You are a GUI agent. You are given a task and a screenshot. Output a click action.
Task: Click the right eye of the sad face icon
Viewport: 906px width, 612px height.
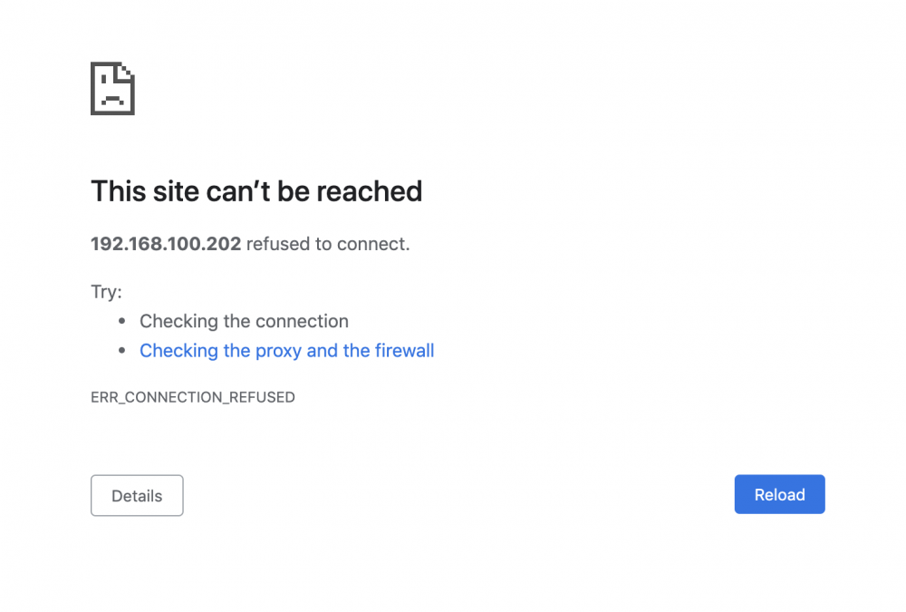(118, 78)
